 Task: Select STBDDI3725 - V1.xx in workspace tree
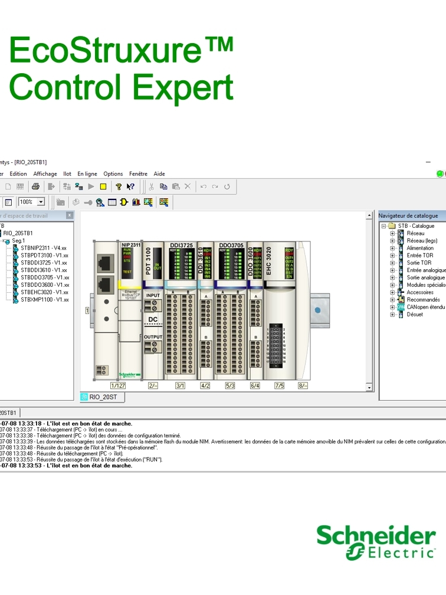(44, 263)
